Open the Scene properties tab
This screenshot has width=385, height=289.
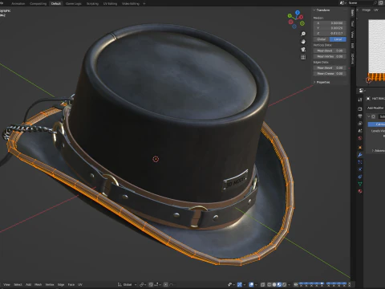(x=360, y=131)
